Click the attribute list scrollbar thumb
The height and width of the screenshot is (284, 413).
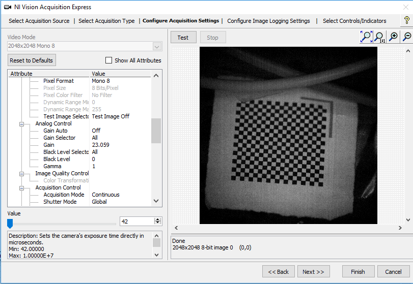156,131
